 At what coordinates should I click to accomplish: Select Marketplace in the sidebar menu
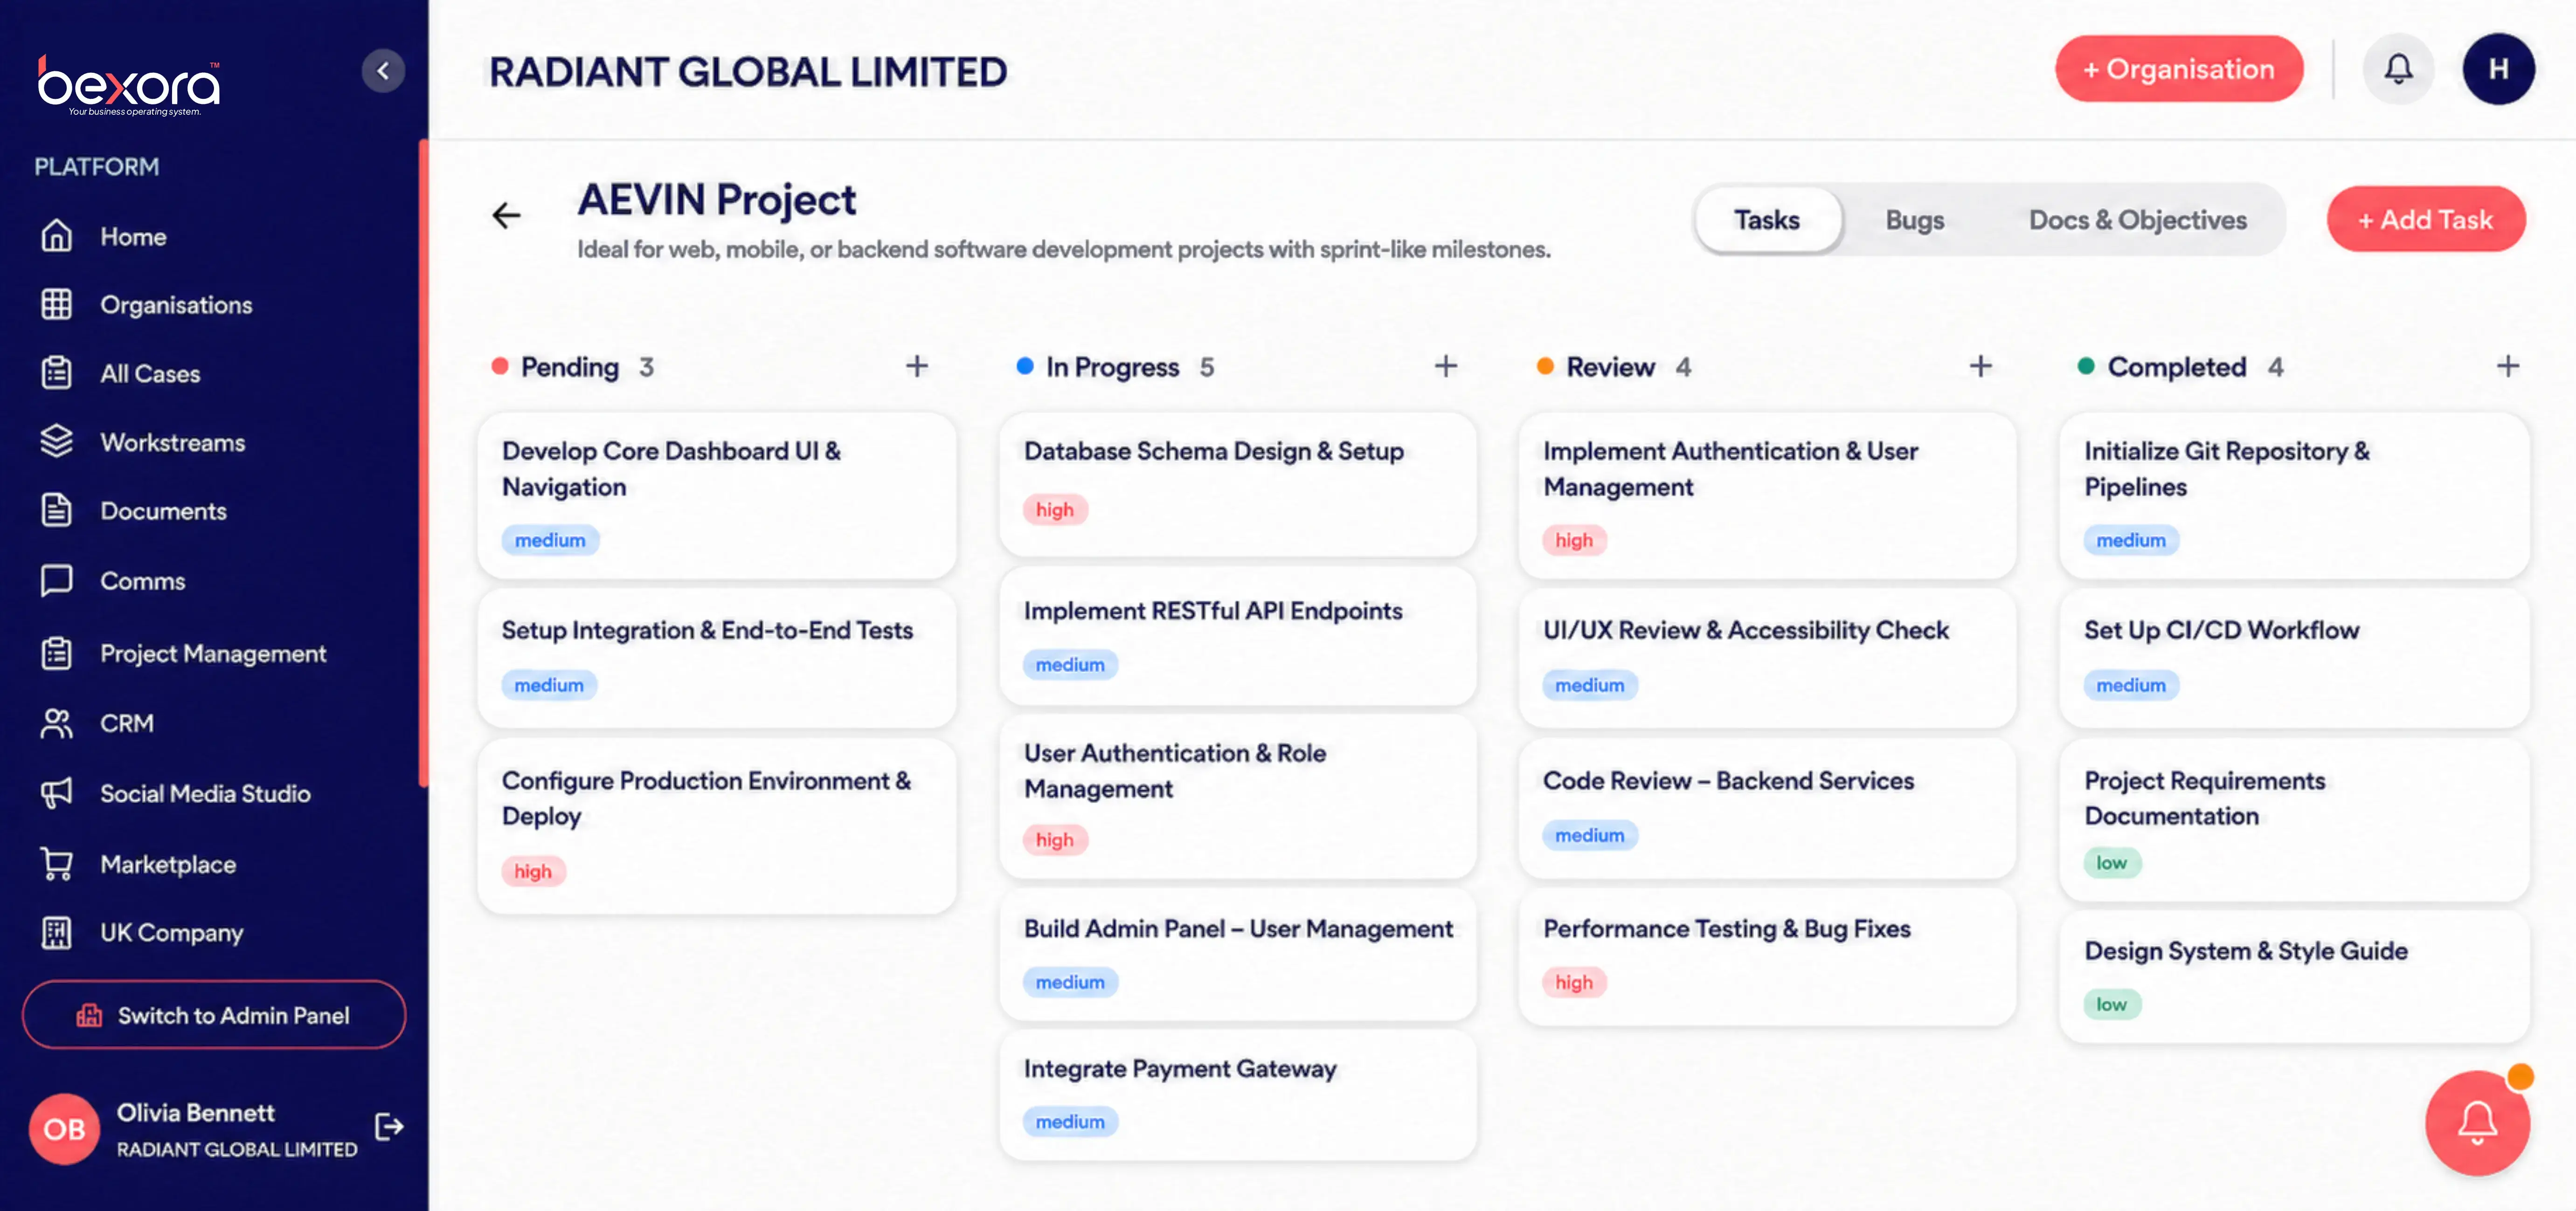click(168, 864)
